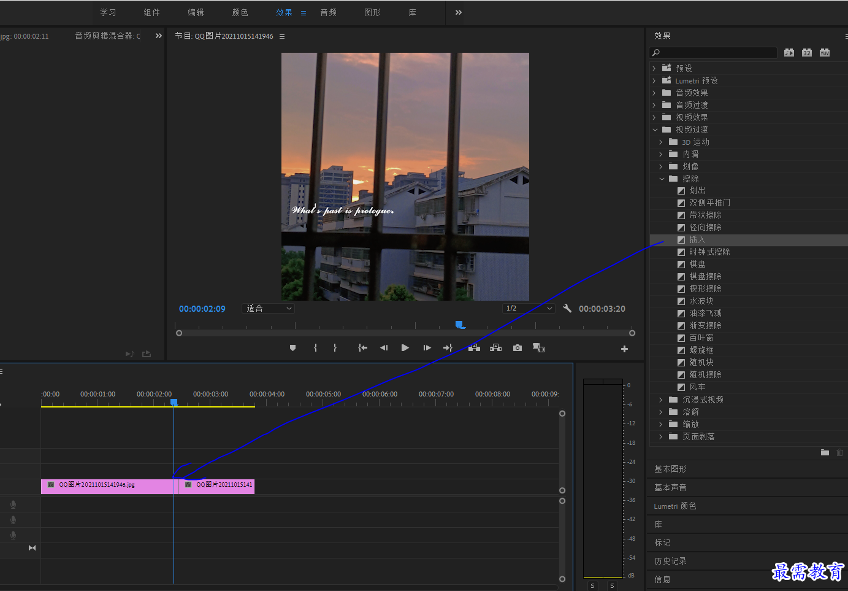This screenshot has width=848, height=591.
Task: Mark Out point bracket button
Action: 335,348
